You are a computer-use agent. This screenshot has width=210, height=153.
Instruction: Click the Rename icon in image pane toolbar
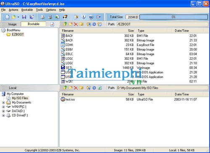(x=81, y=24)
